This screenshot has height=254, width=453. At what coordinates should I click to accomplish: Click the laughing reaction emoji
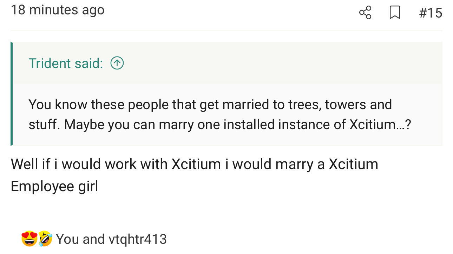45,239
